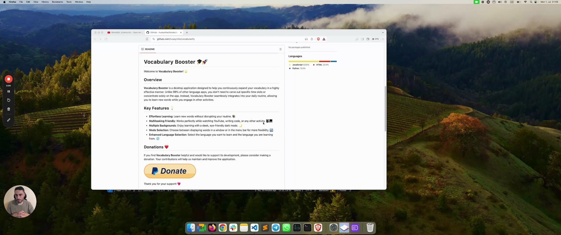
Task: Click the volume icon in menu bar
Action: pyautogui.click(x=500, y=2)
